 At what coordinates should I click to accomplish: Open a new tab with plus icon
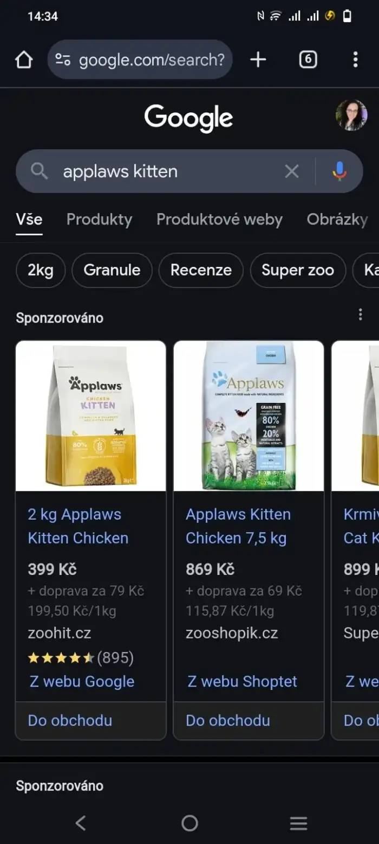pos(258,60)
